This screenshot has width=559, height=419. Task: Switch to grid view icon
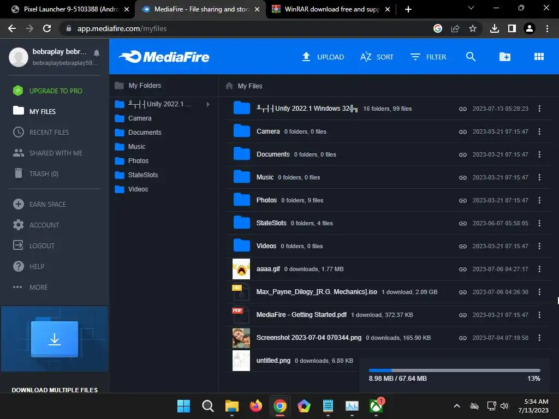[x=539, y=57]
